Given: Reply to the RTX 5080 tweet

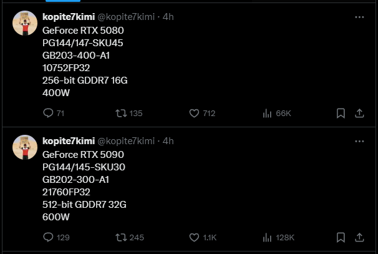Looking at the screenshot, I should (48, 113).
